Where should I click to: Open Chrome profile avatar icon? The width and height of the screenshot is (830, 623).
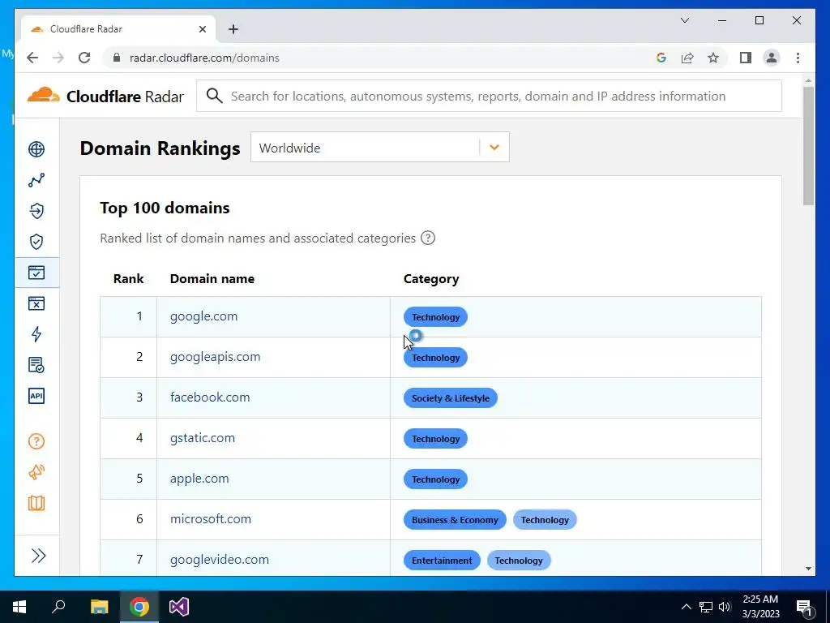coord(772,58)
